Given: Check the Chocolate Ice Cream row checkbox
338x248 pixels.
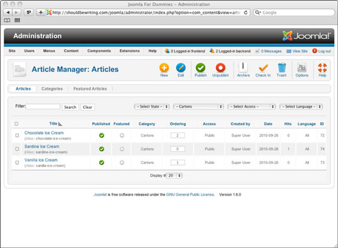Looking at the screenshot, I should tap(17, 135).
